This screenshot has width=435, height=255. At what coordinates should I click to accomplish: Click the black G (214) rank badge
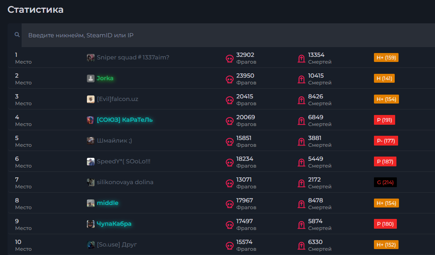[385, 182]
